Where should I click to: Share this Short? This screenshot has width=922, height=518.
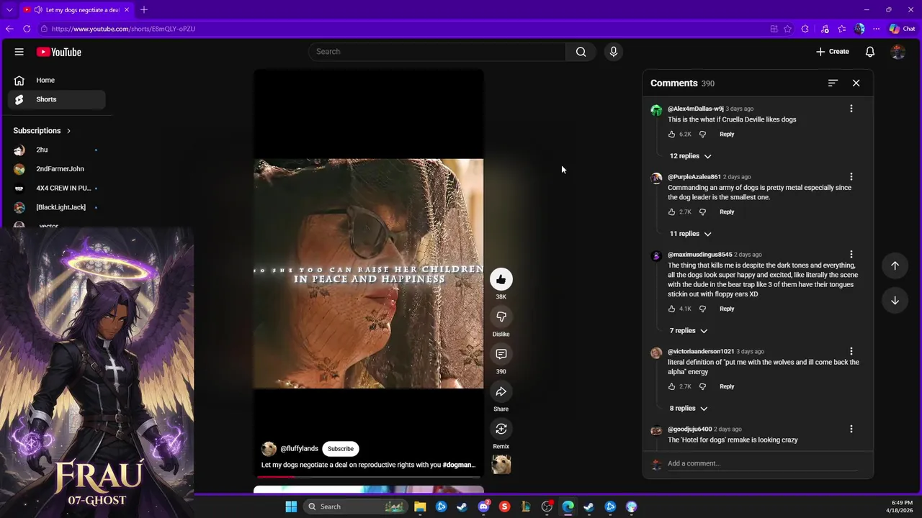point(501,391)
